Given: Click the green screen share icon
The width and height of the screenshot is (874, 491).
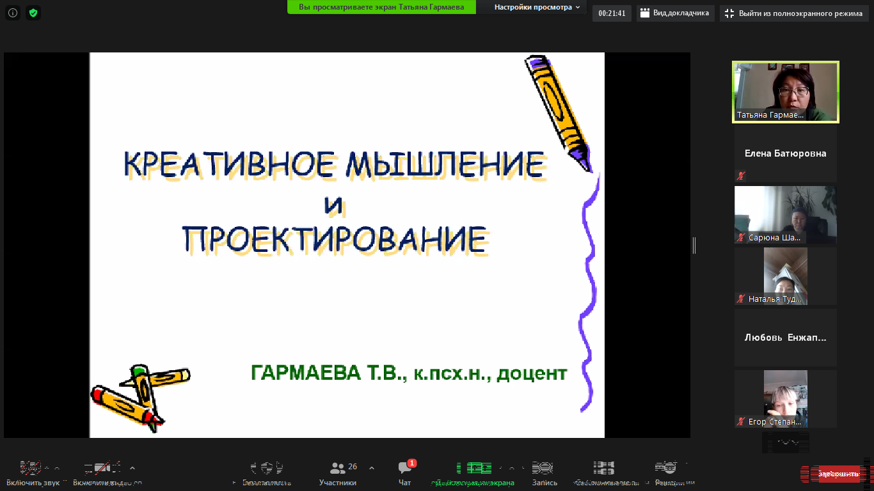Looking at the screenshot, I should [x=473, y=469].
